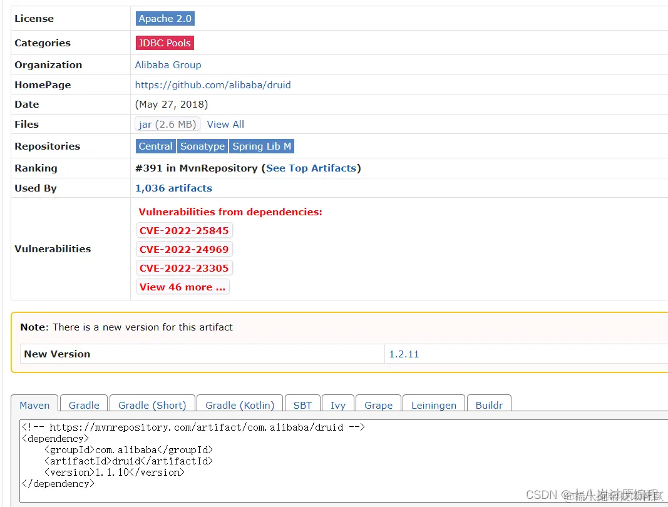Open the Alibaba Group organization link
The height and width of the screenshot is (507, 668).
168,64
